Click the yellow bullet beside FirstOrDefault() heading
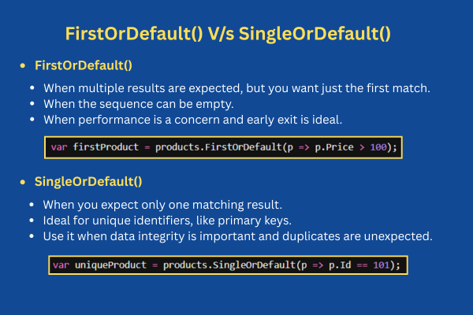The height and width of the screenshot is (315, 473). click(23, 65)
